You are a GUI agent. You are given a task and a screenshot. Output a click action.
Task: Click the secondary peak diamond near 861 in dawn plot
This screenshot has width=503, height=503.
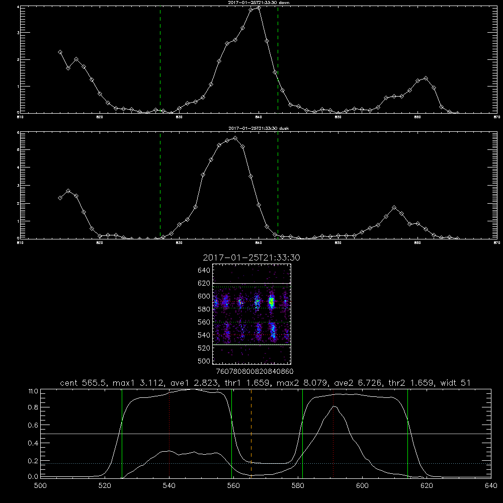(426, 78)
